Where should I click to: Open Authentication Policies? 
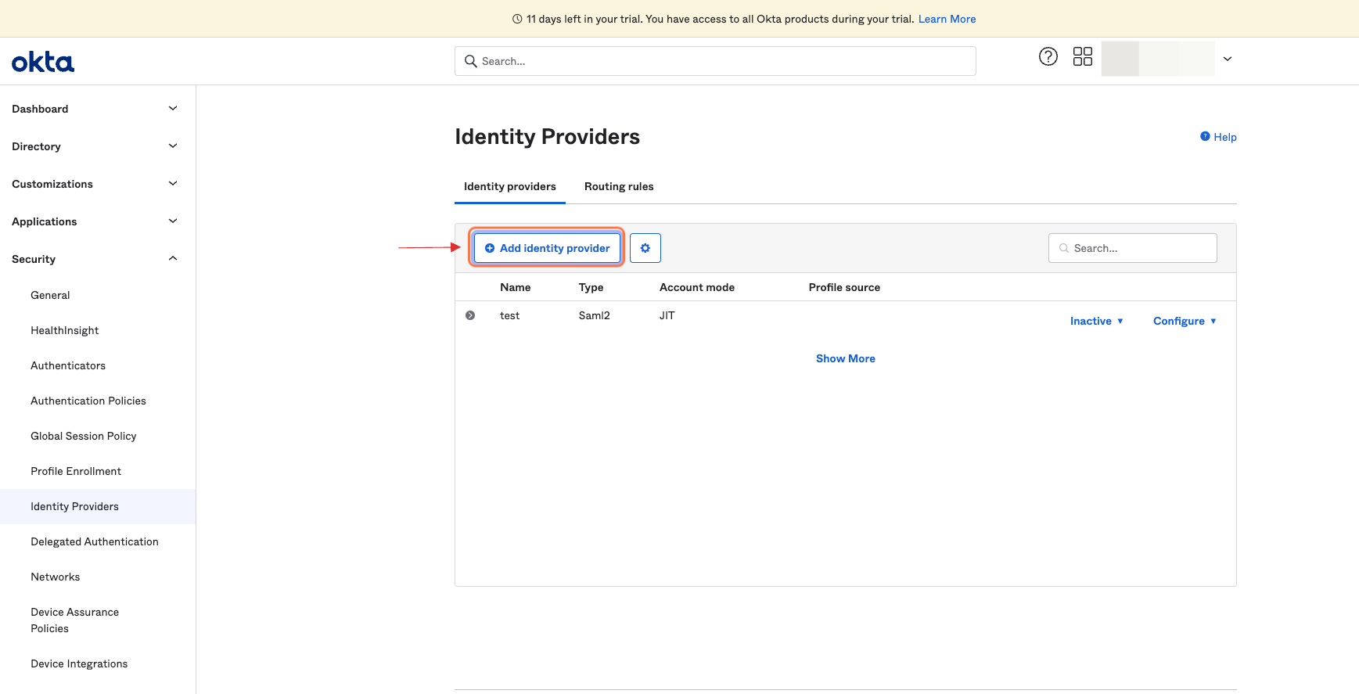click(88, 401)
